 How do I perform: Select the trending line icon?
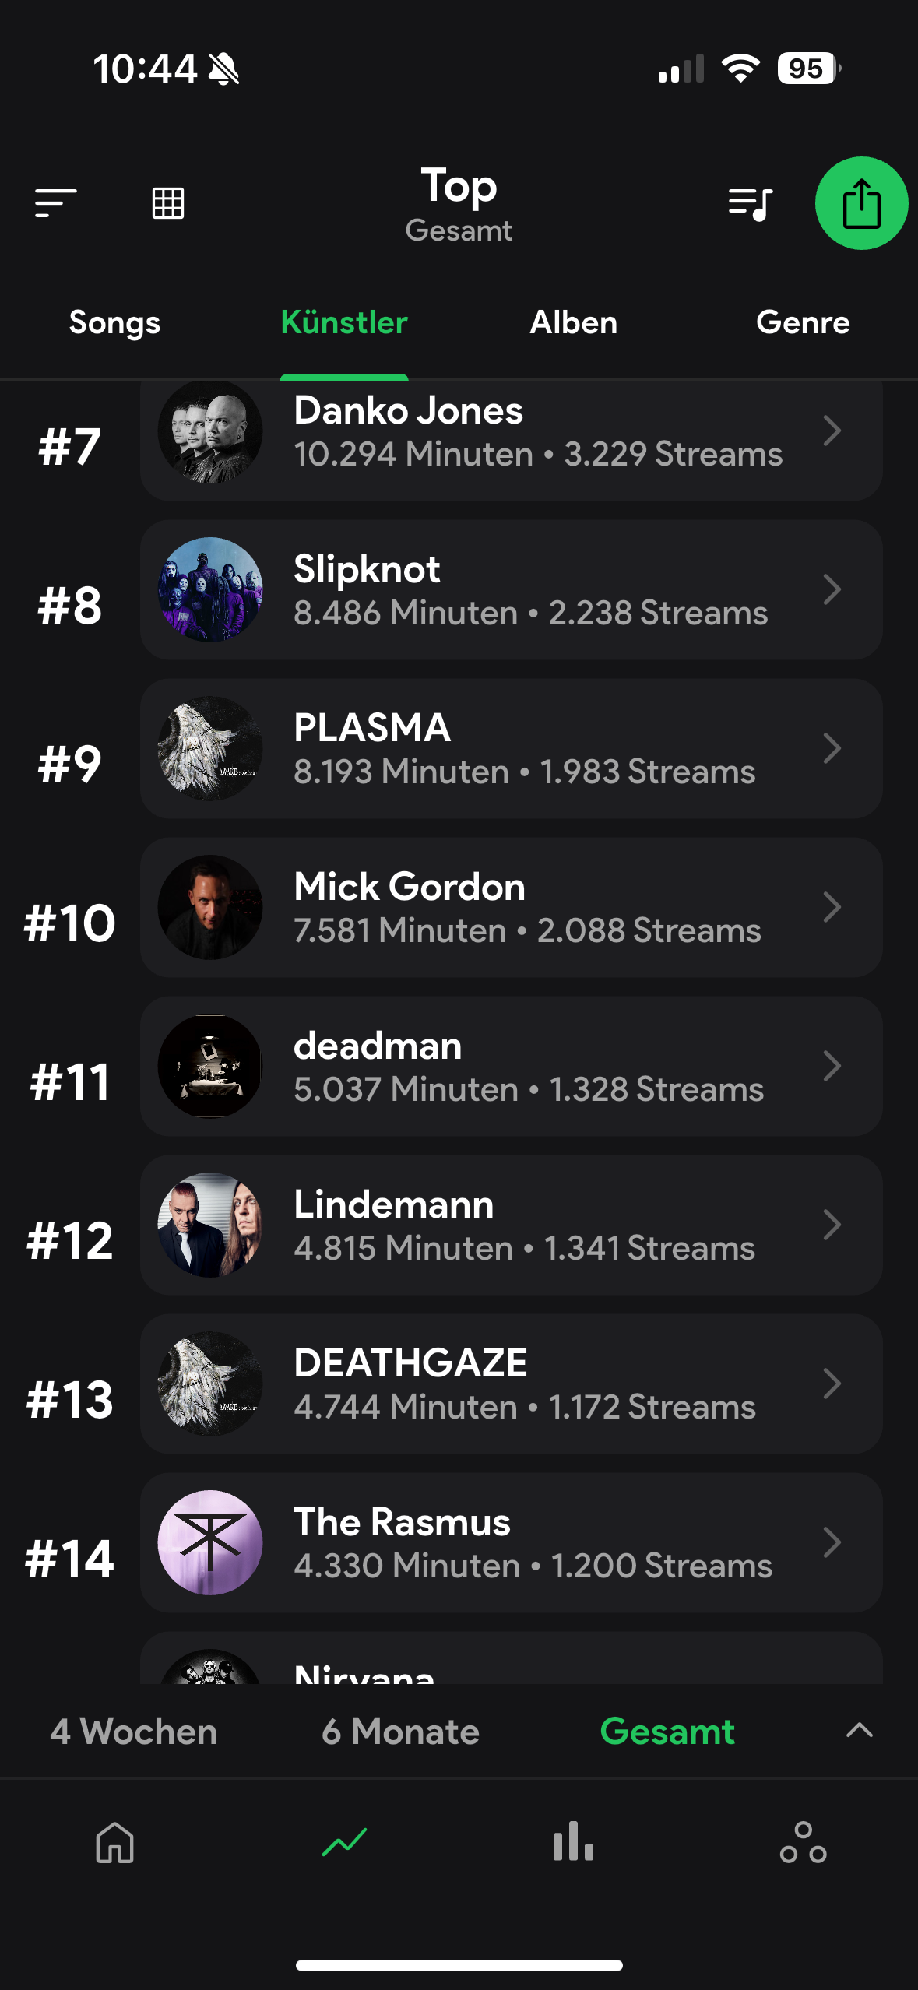[344, 1842]
